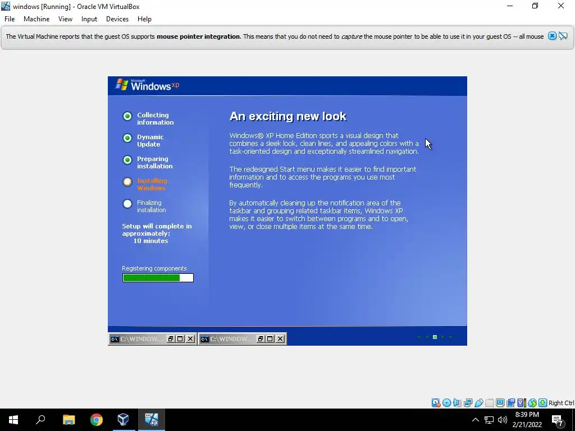Toggle the mouse integration indicator icon
Image resolution: width=575 pixels, height=431 pixels.
[x=532, y=403]
